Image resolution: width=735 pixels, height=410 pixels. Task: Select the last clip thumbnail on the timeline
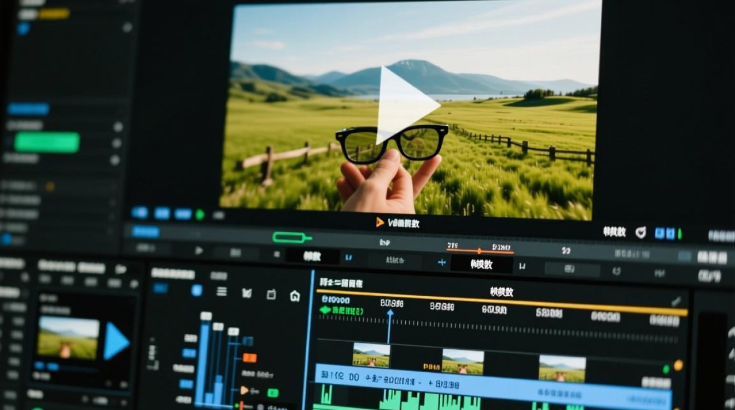click(x=562, y=368)
